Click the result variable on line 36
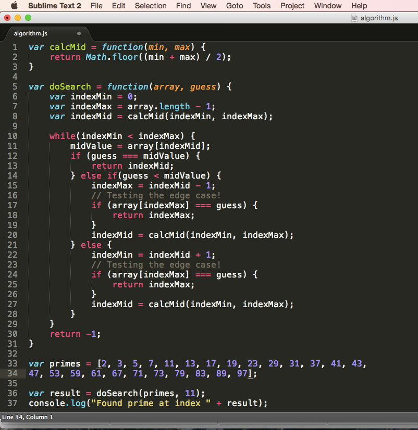 (65, 393)
